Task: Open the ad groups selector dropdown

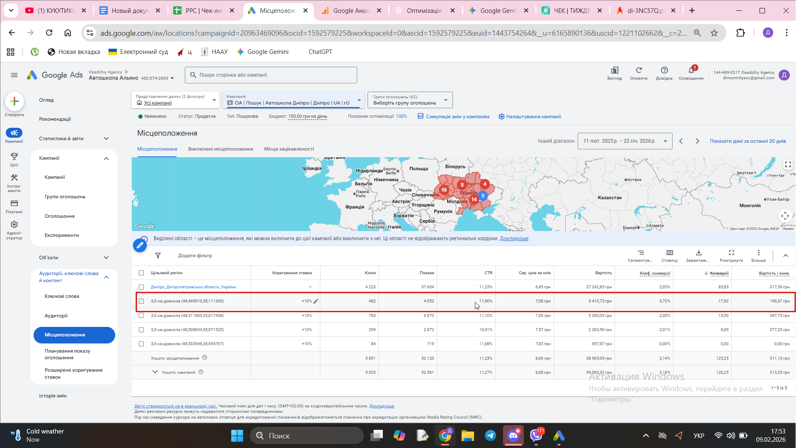Action: (x=409, y=100)
